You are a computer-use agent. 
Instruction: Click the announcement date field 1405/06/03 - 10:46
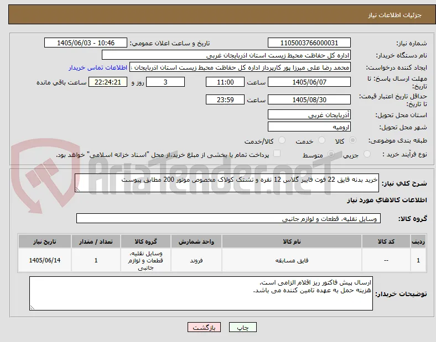tap(86, 43)
